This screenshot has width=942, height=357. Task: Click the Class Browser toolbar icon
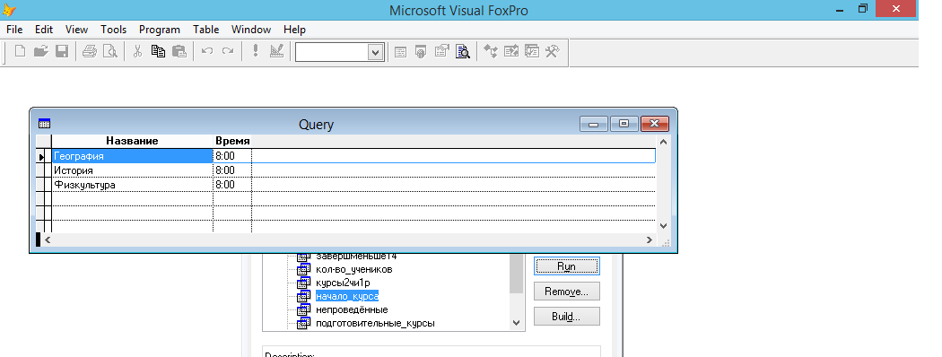[491, 52]
